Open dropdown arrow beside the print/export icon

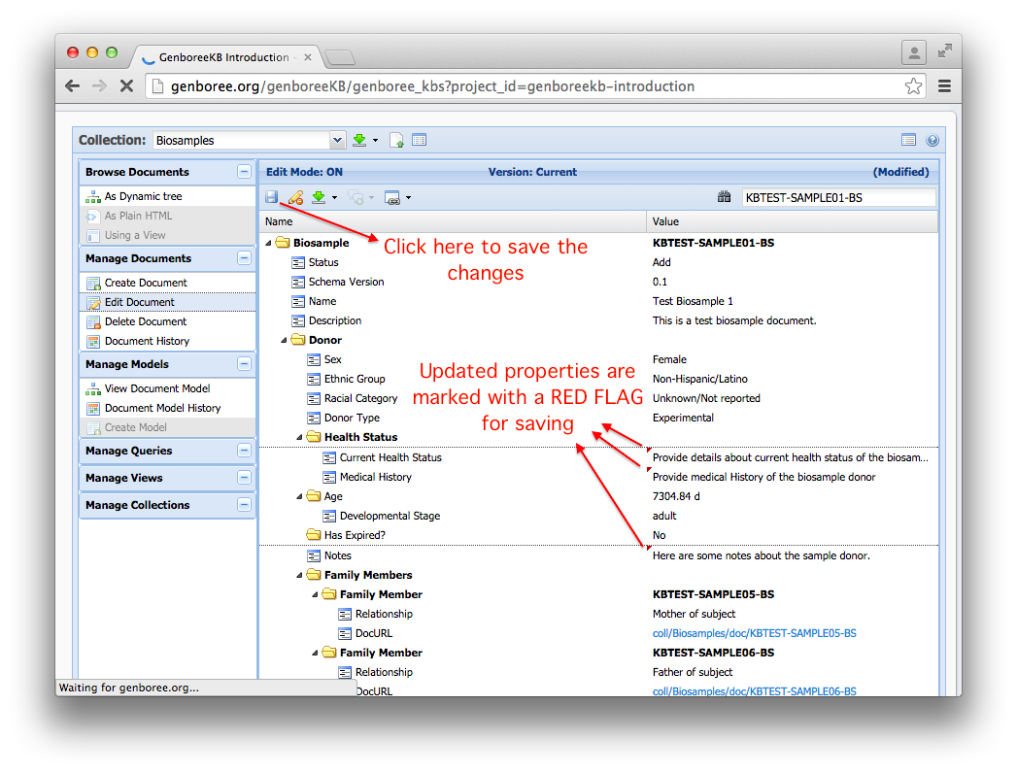pos(408,198)
